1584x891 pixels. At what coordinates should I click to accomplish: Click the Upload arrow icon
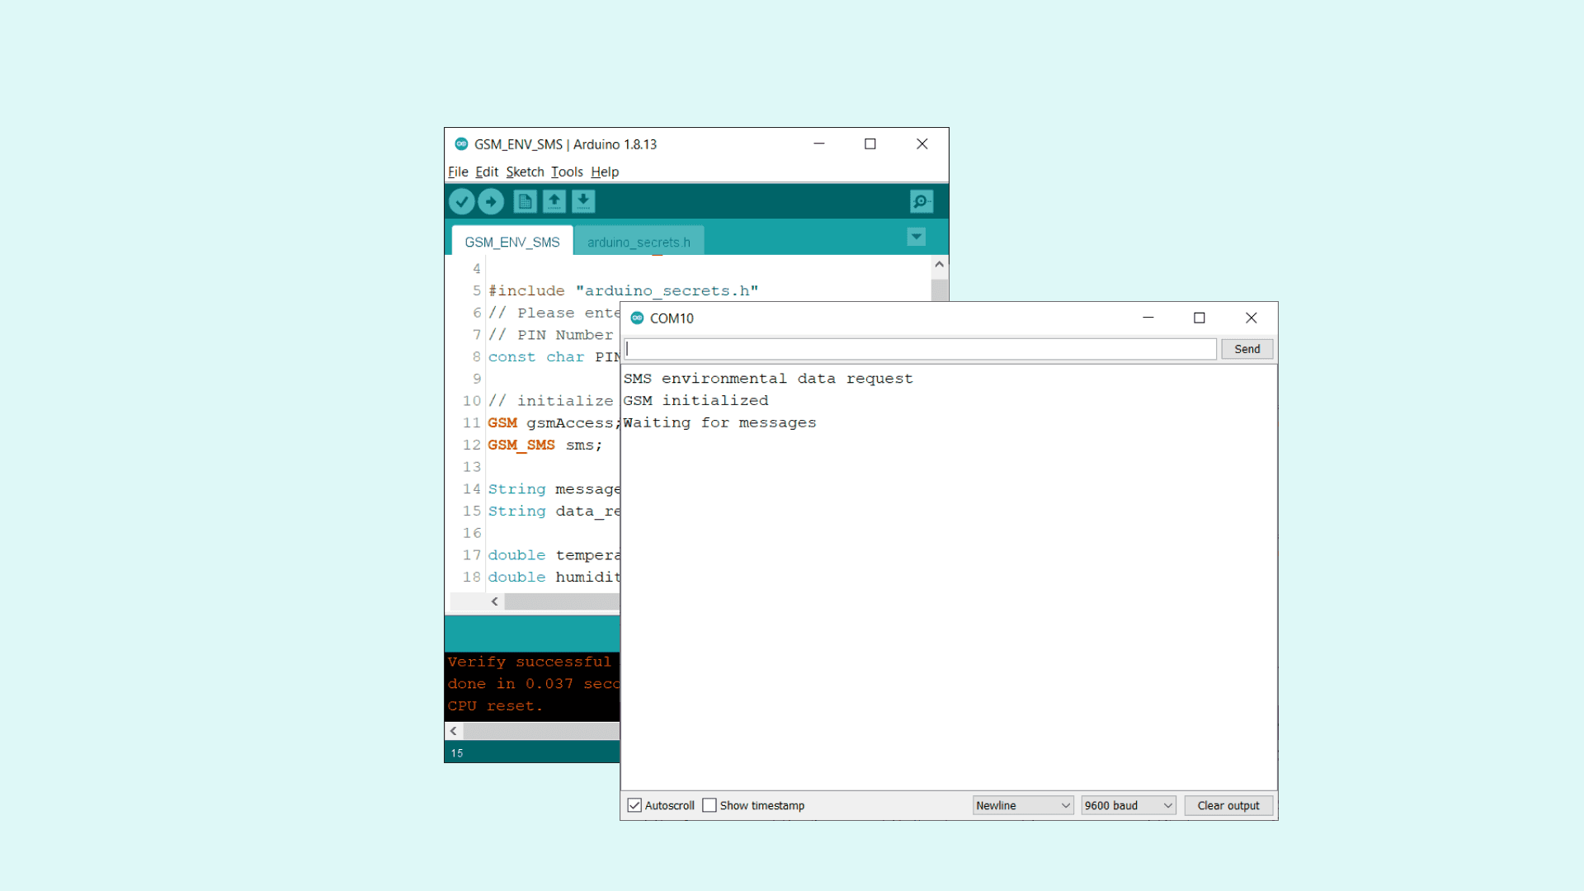click(491, 201)
